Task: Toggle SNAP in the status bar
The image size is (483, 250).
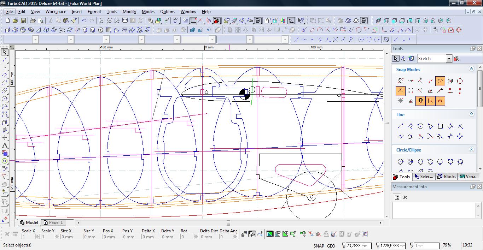Action: pyautogui.click(x=318, y=246)
